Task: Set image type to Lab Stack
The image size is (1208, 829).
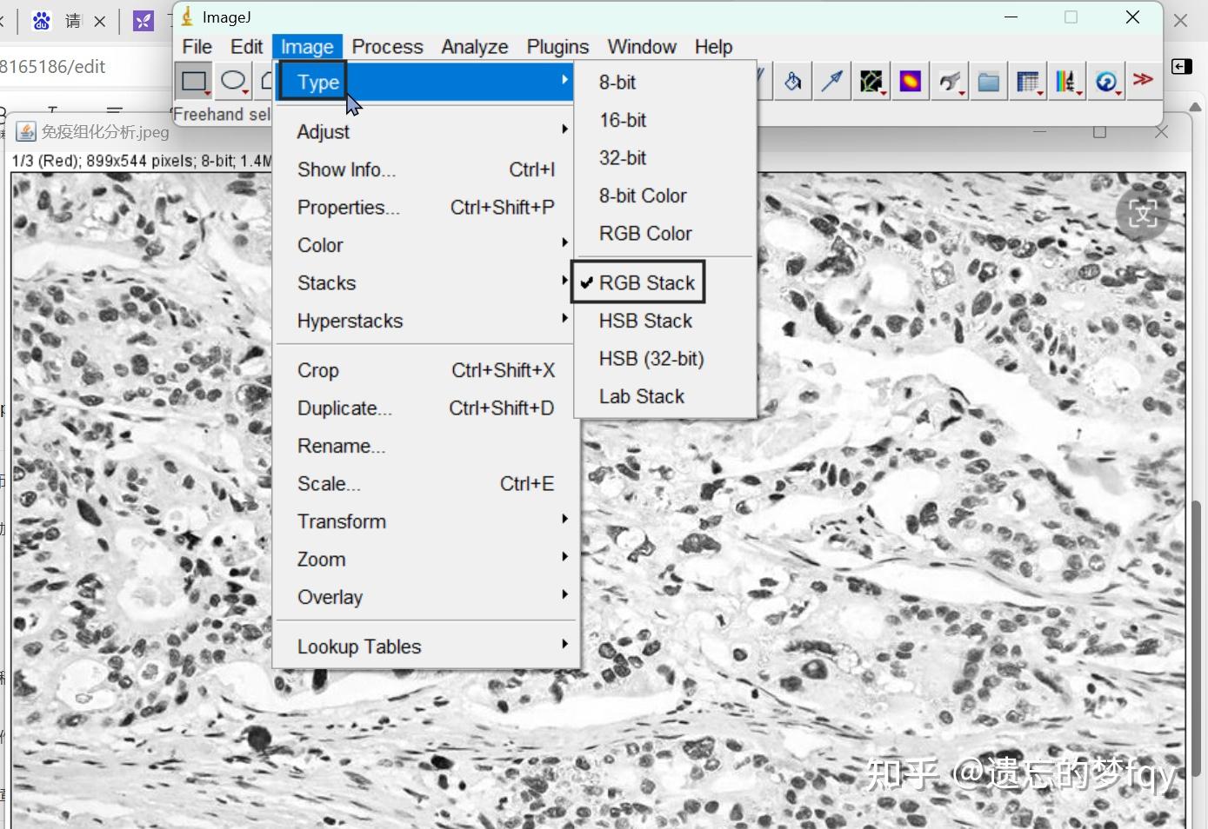Action: pyautogui.click(x=664, y=396)
